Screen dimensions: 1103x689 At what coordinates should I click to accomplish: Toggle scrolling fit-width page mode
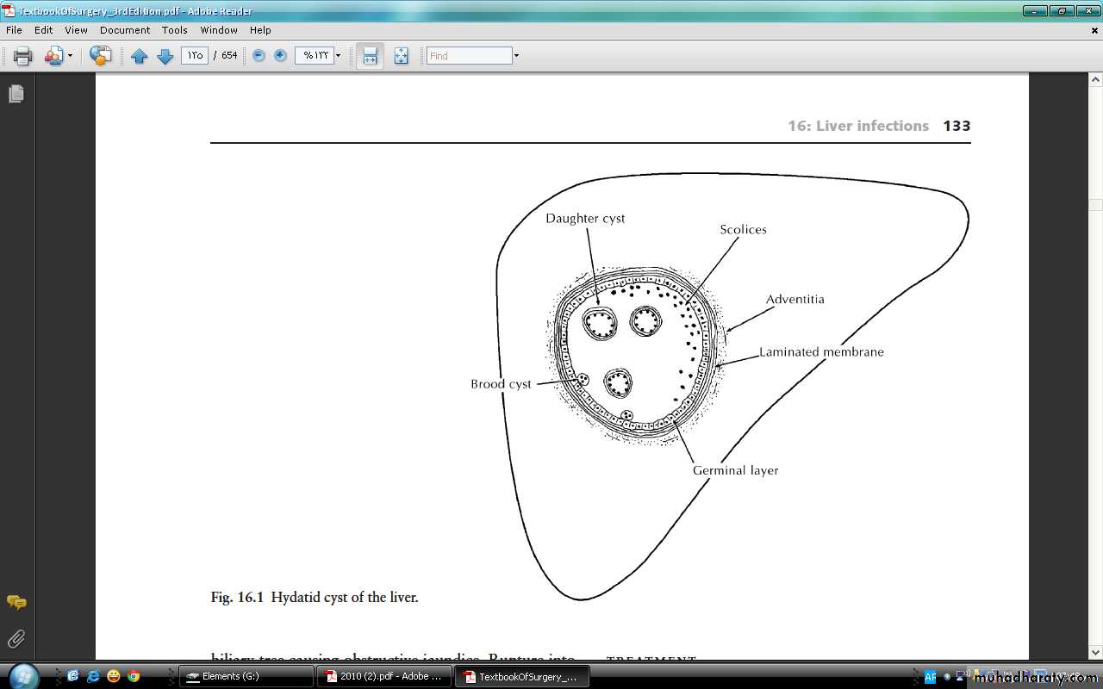point(370,56)
